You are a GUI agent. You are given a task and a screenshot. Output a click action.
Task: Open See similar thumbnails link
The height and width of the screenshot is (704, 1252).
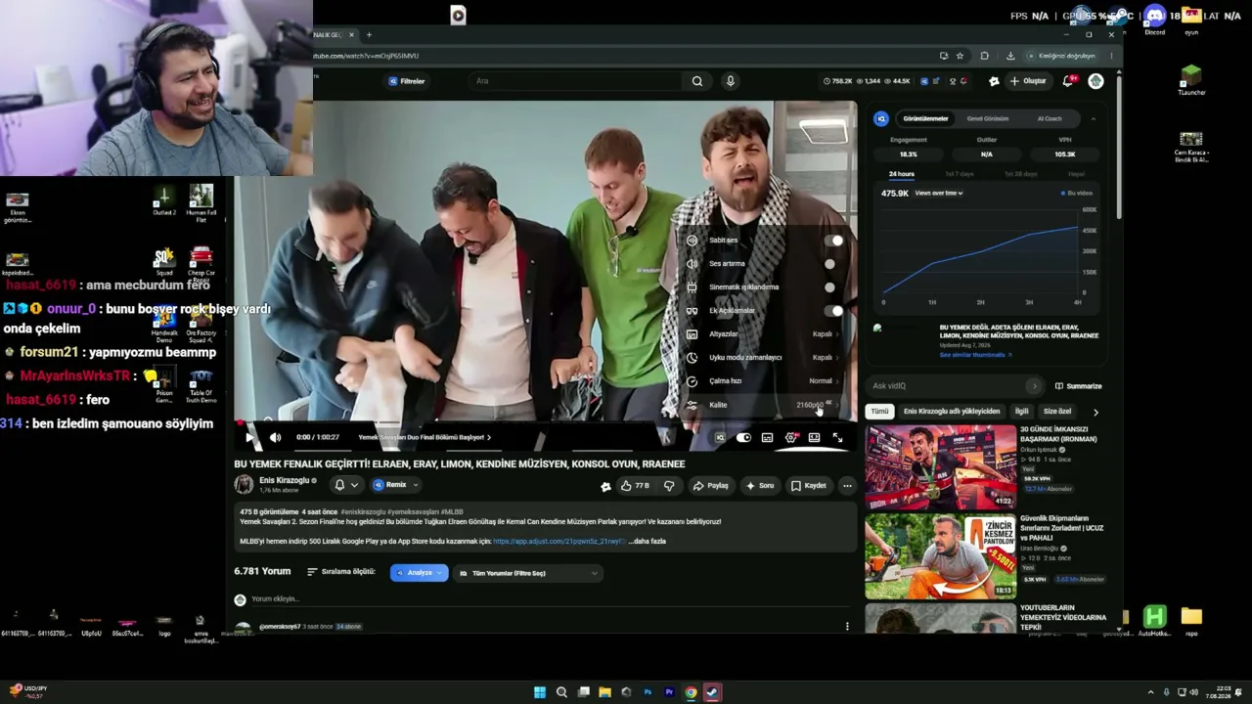tap(976, 355)
